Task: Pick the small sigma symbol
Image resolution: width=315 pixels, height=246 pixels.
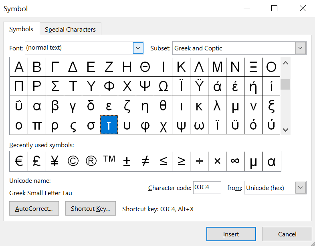Action: [91, 125]
